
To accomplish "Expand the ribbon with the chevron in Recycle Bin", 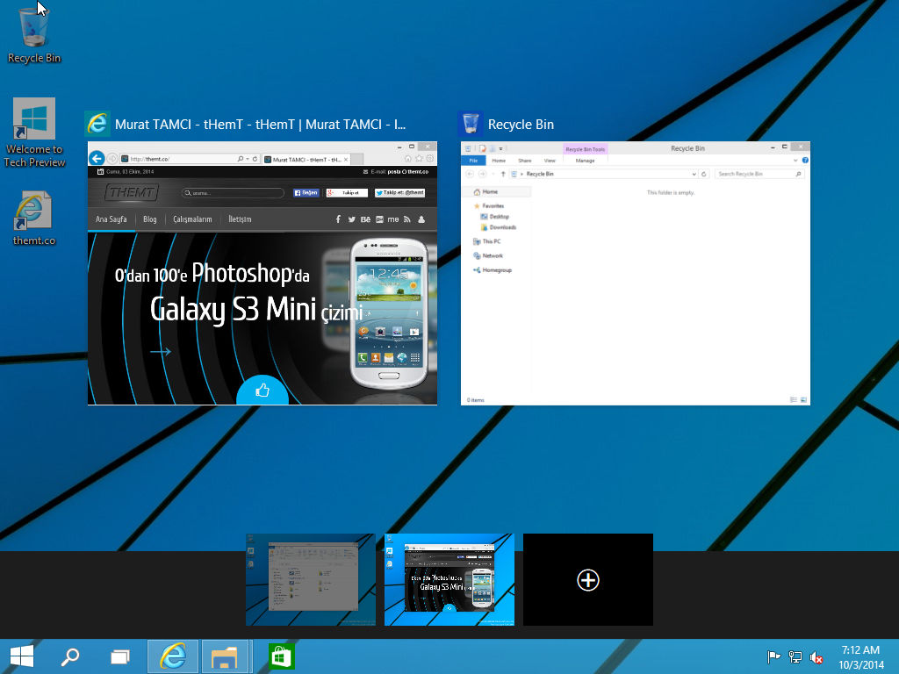I will (x=796, y=160).
